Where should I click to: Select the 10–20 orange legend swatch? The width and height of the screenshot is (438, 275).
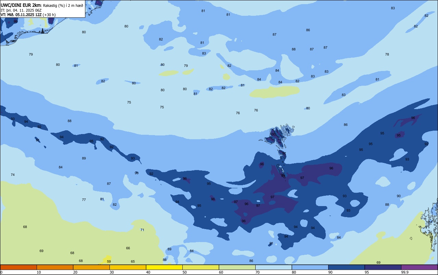pyautogui.click(x=55, y=267)
